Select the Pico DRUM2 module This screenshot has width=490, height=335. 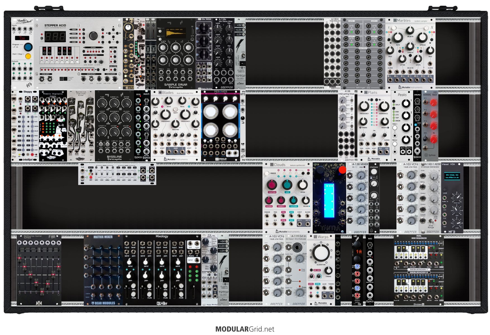tap(417, 126)
